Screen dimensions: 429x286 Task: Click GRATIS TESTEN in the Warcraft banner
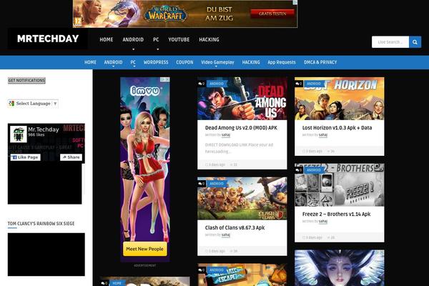pos(272,14)
